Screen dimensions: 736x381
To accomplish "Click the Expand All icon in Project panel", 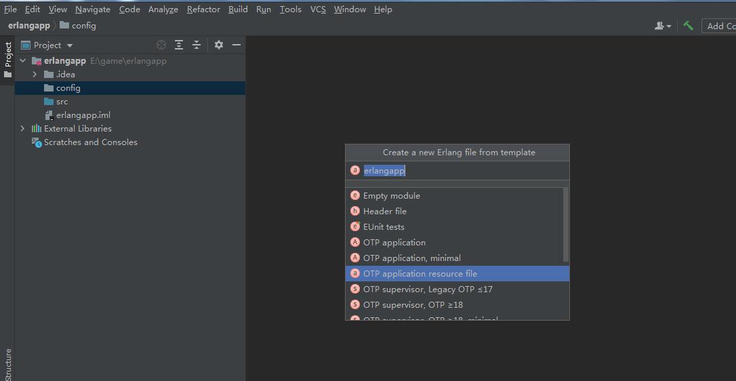I will point(179,45).
